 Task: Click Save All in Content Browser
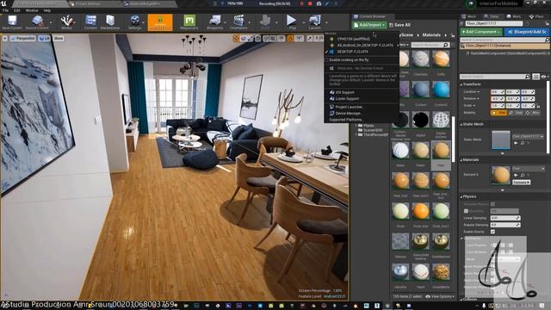tap(399, 25)
